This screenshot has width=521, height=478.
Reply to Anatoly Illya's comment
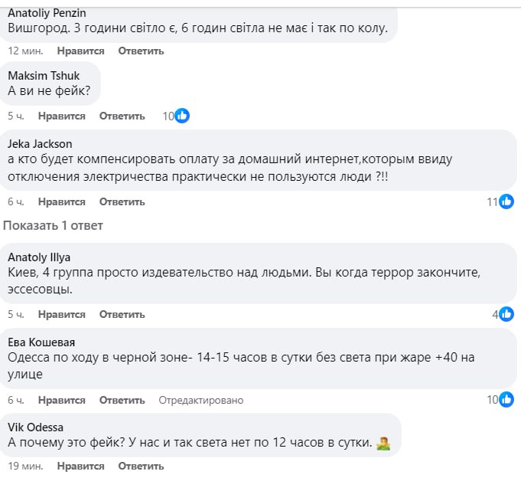tap(122, 314)
